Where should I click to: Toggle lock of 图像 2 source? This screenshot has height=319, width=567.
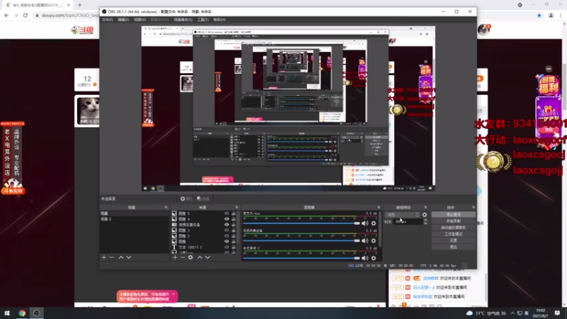[234, 235]
